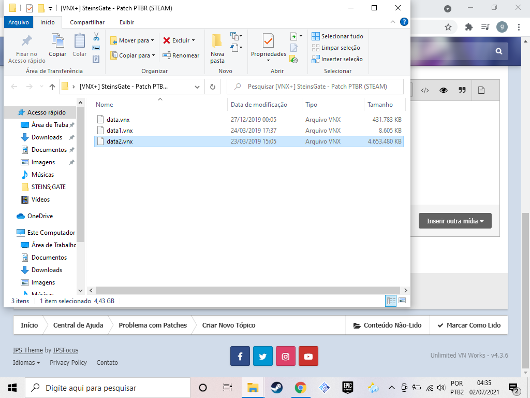Open Epic Games launcher from taskbar
The image size is (530, 398).
pyautogui.click(x=348, y=388)
